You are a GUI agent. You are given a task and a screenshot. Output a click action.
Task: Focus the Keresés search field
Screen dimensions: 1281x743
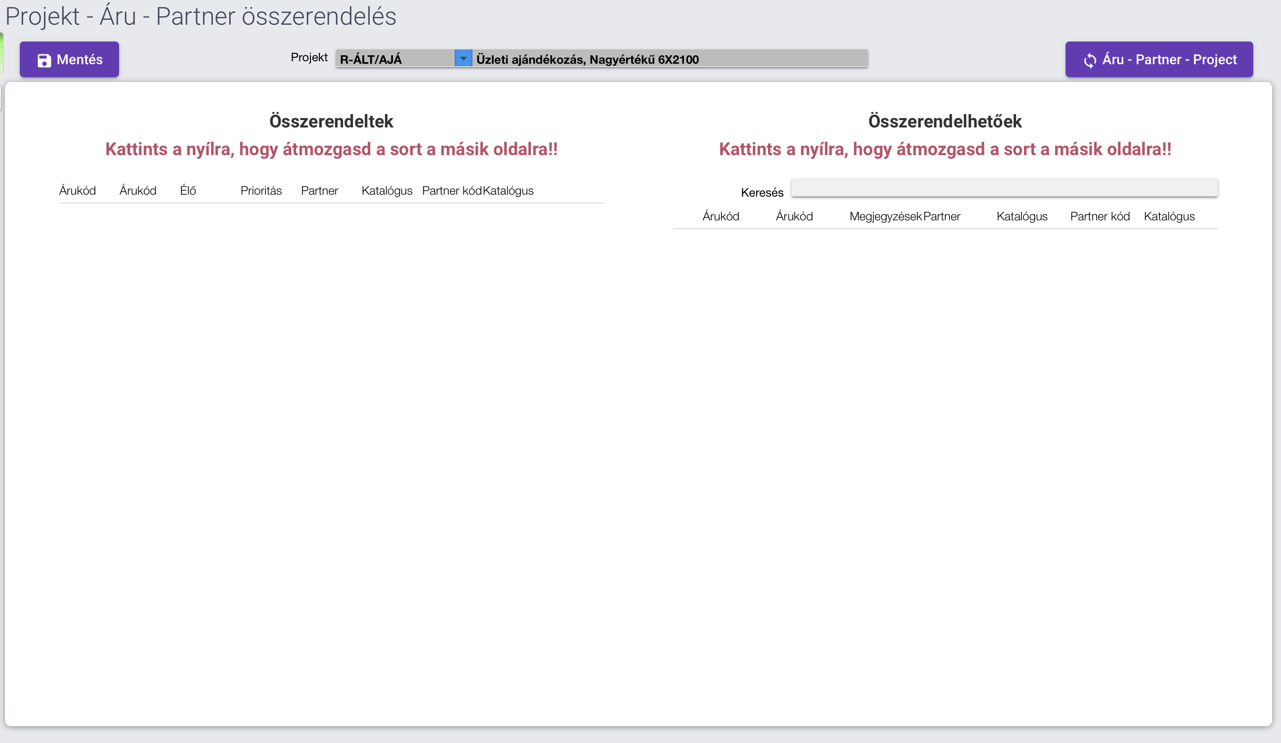[x=1004, y=188]
